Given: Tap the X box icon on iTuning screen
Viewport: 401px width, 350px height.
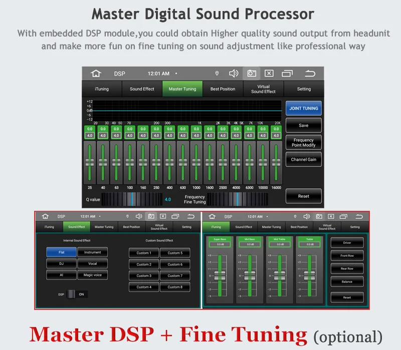Looking at the screenshot, I should [331, 216].
